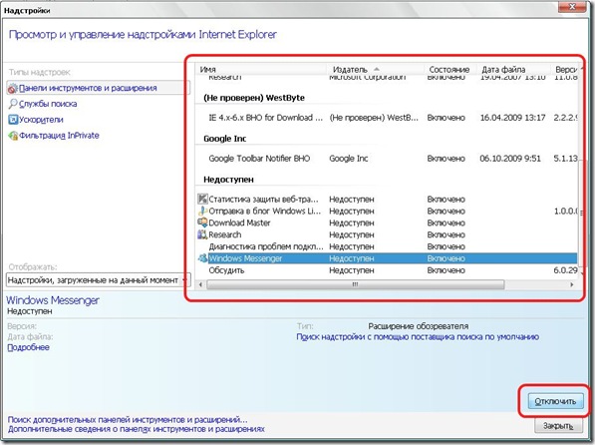
Task: Select Download Master add-on row
Action: 387,222
